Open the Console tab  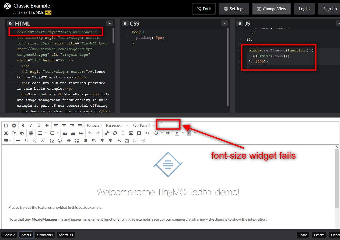coord(9,235)
